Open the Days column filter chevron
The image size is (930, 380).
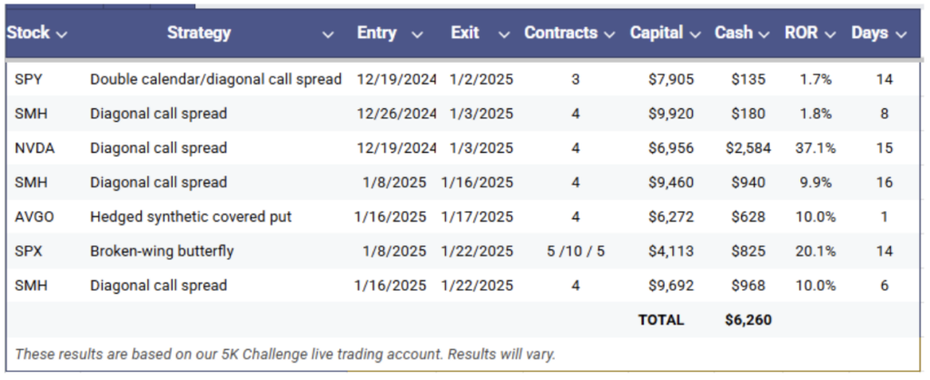click(x=902, y=35)
